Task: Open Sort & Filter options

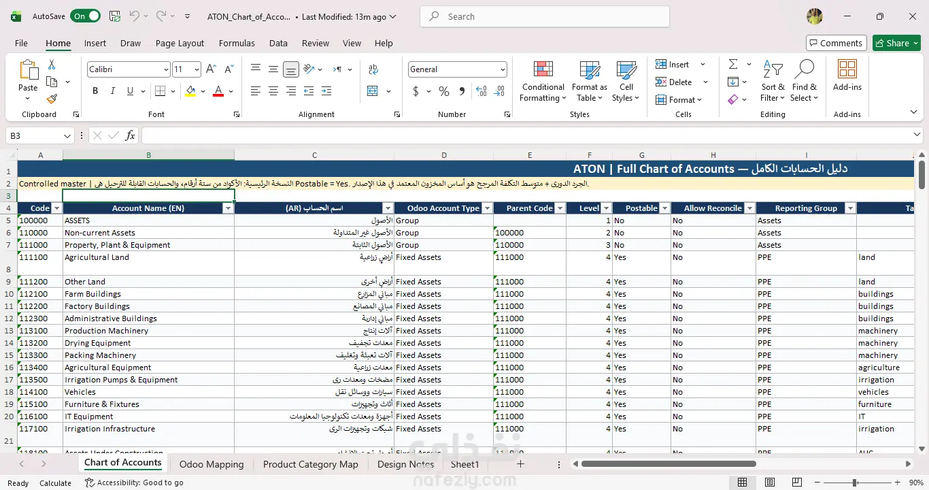Action: (x=773, y=82)
